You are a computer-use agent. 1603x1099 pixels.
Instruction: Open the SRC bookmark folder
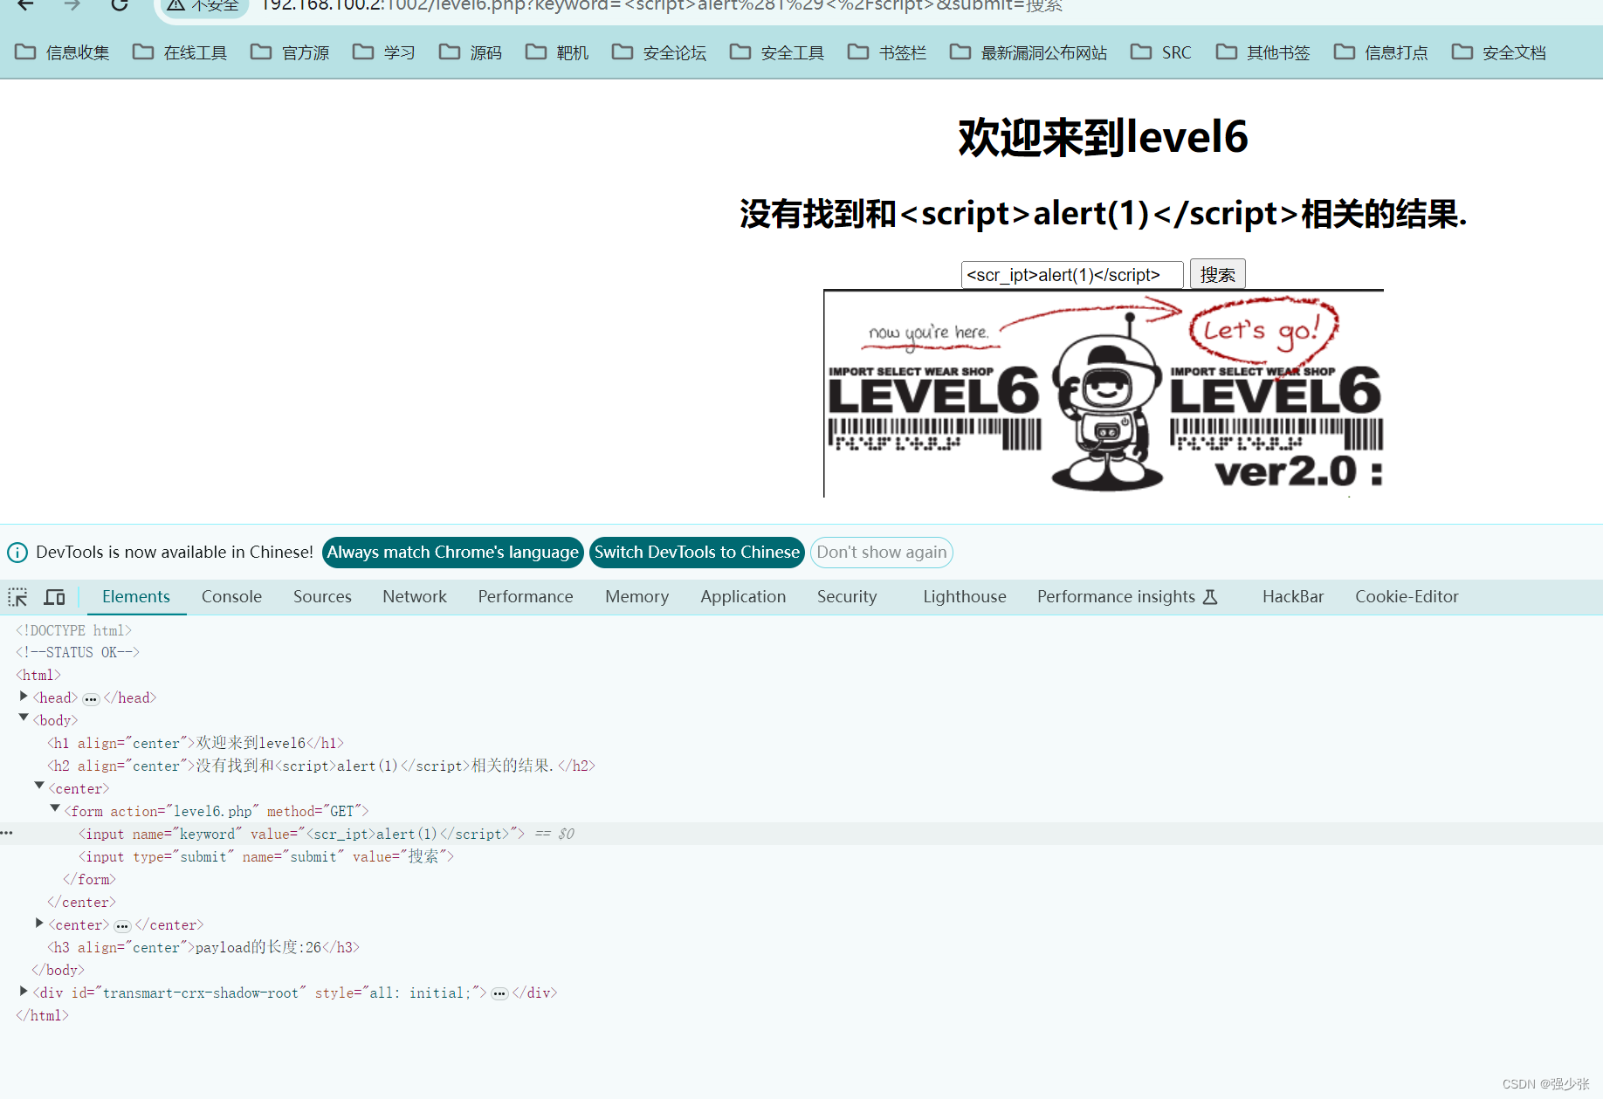tap(1161, 52)
